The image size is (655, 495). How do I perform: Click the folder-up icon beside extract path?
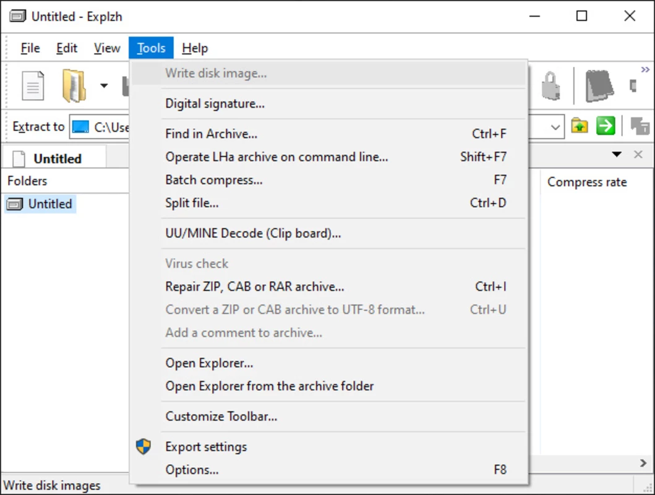pyautogui.click(x=580, y=126)
